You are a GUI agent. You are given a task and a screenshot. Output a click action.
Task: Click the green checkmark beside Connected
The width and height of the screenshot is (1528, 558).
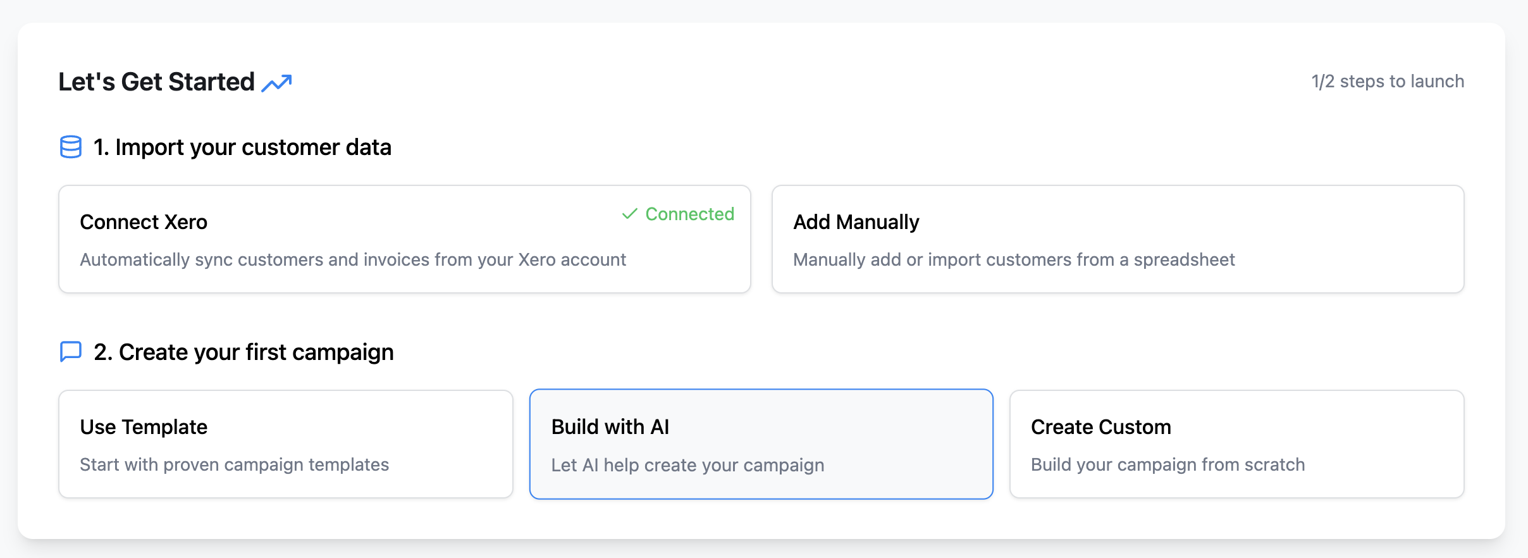pyautogui.click(x=628, y=214)
